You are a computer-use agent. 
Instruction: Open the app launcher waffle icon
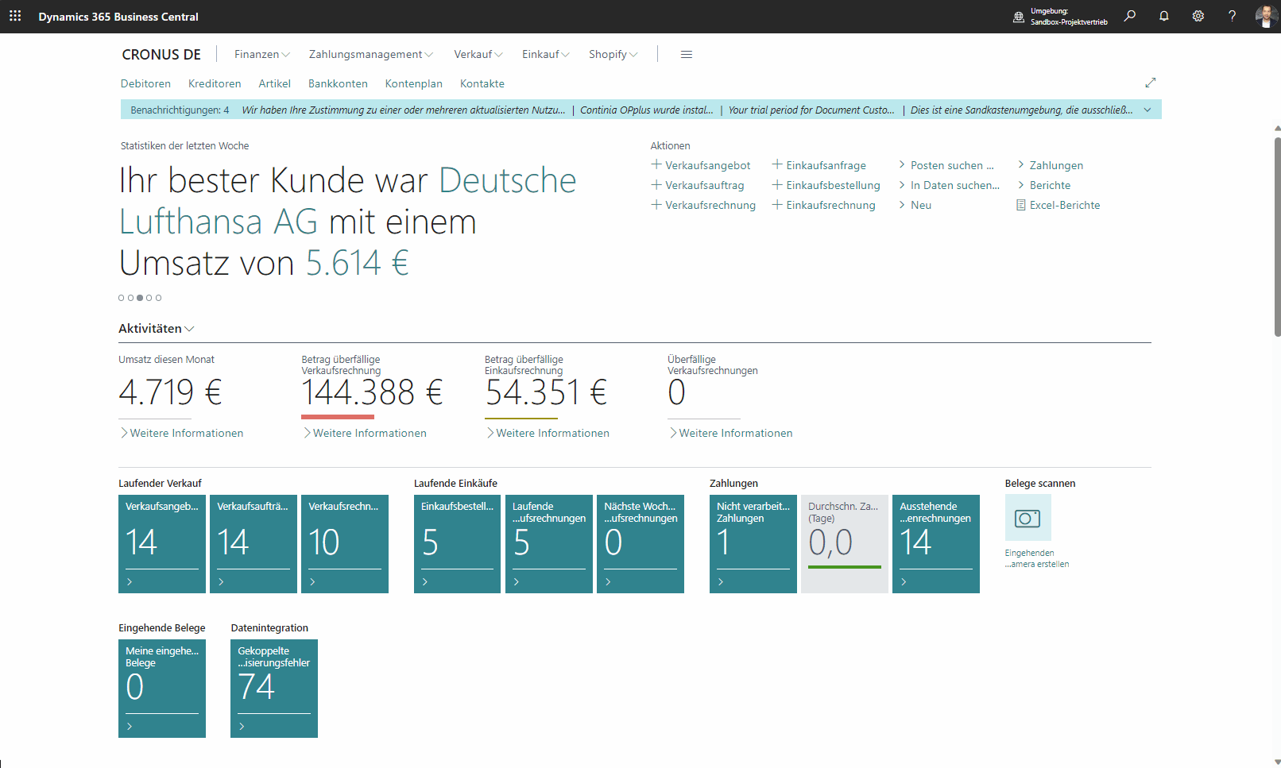click(x=15, y=16)
